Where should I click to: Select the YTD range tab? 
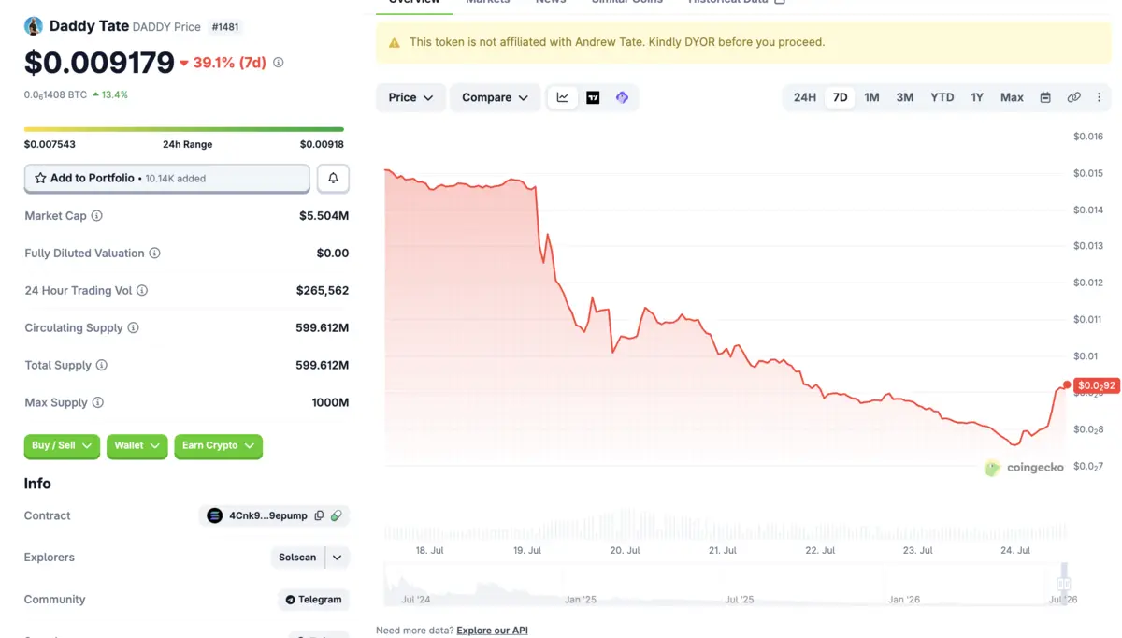(942, 97)
